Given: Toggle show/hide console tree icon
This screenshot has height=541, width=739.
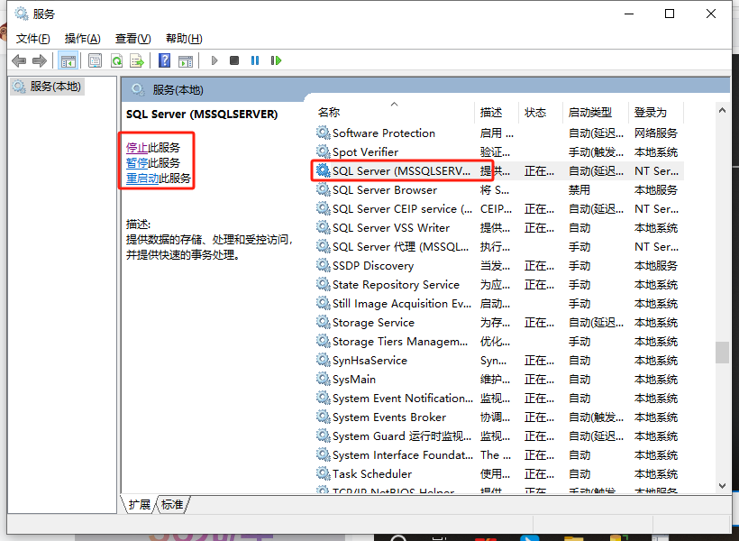Looking at the screenshot, I should pyautogui.click(x=68, y=60).
